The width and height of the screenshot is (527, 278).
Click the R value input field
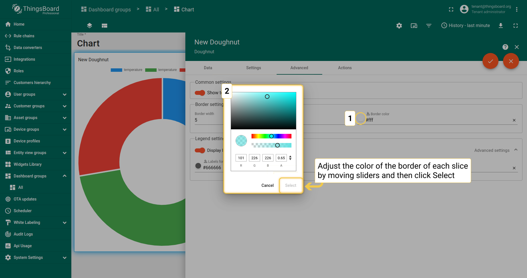[241, 158]
